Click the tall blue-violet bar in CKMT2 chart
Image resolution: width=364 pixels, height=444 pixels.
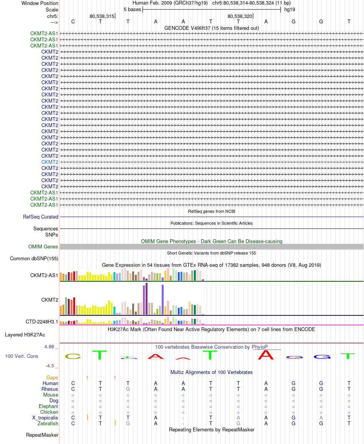pyautogui.click(x=163, y=300)
